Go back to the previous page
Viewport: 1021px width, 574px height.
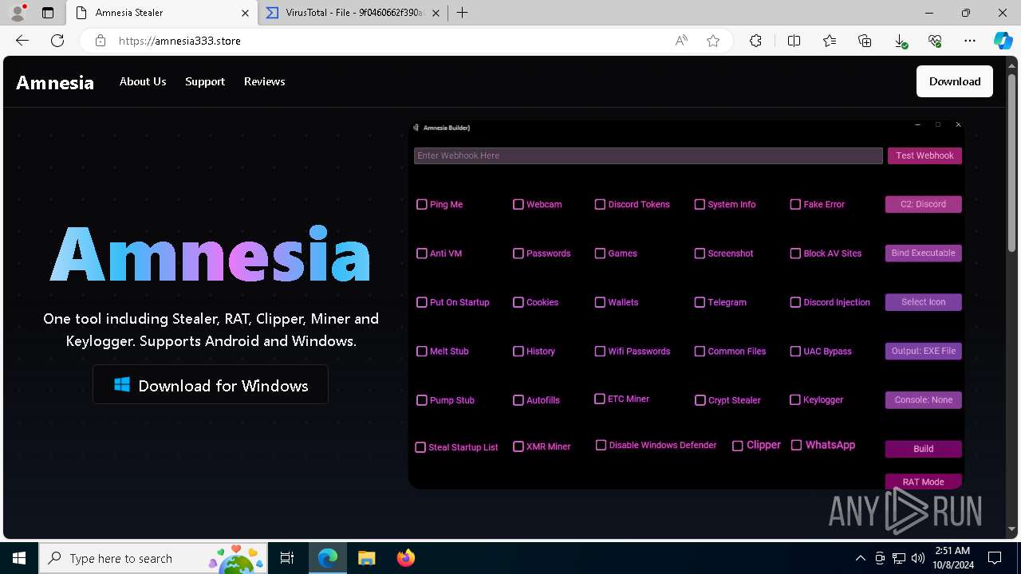pos(22,41)
